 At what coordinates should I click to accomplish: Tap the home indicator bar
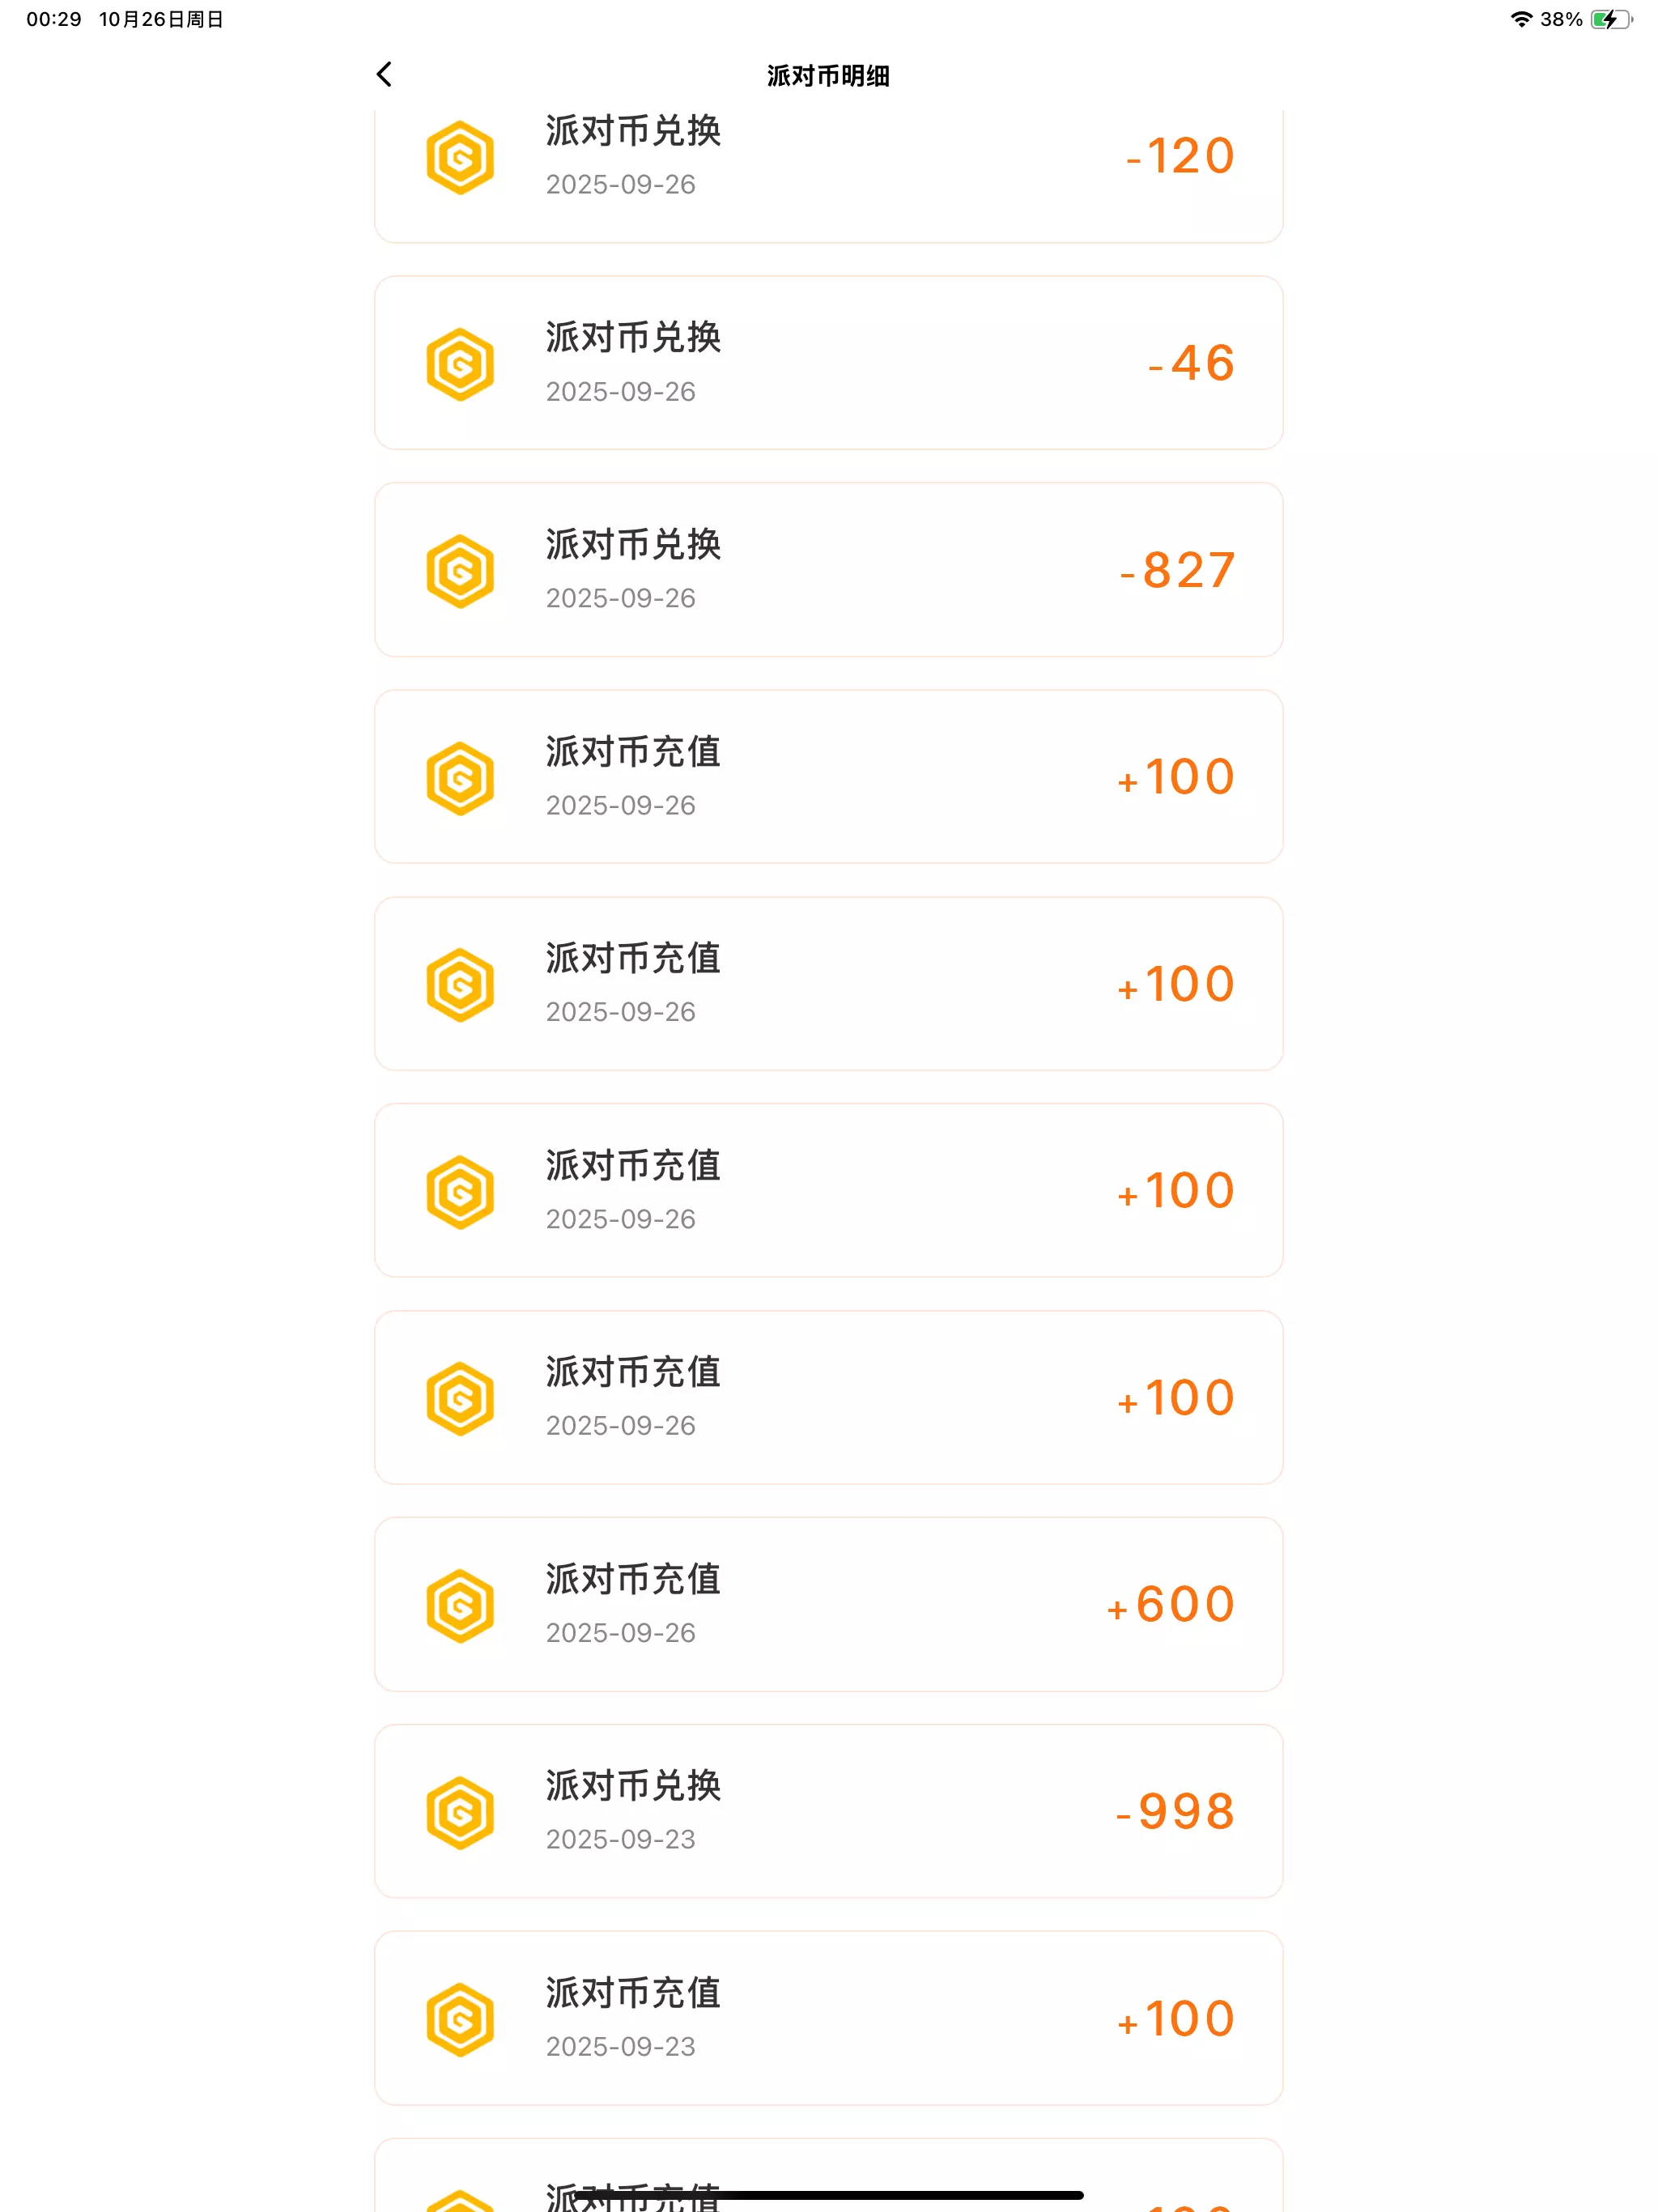[828, 2195]
